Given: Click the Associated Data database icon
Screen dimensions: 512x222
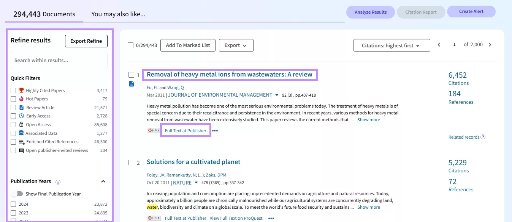Looking at the screenshot, I should point(21,133).
